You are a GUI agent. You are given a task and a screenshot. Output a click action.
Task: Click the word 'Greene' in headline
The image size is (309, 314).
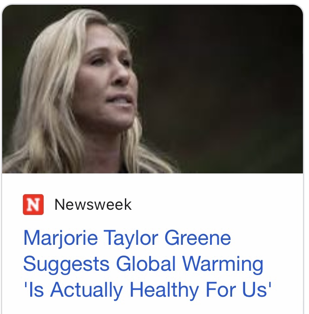(x=198, y=238)
